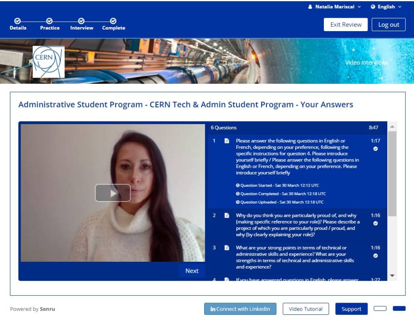Click Connect with LinkedIn button
Image resolution: width=414 pixels, height=320 pixels.
(x=240, y=309)
